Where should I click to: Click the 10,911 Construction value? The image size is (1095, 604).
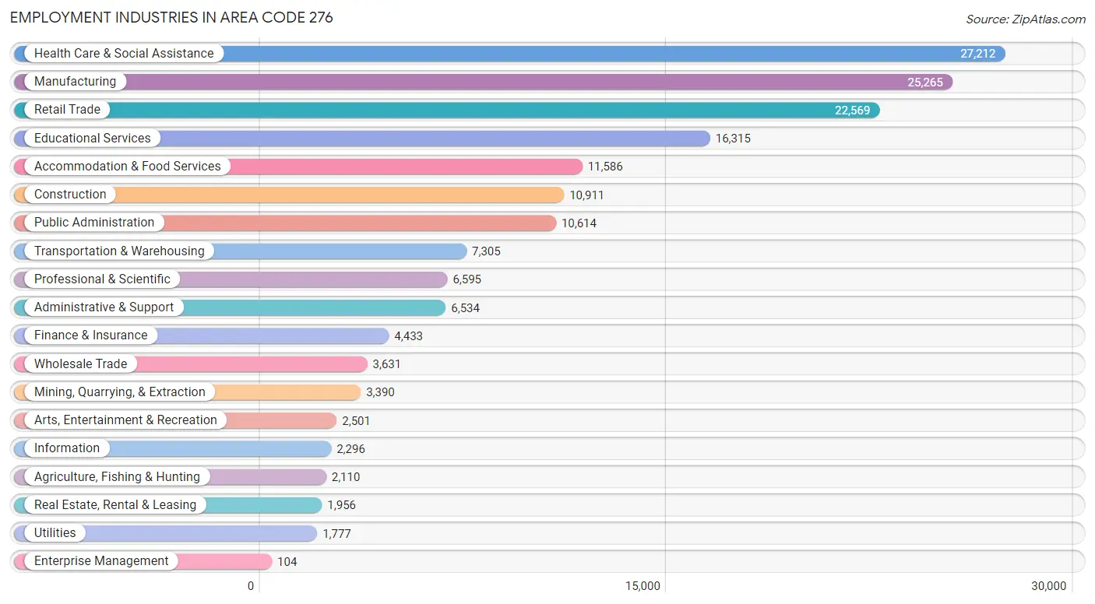[586, 195]
